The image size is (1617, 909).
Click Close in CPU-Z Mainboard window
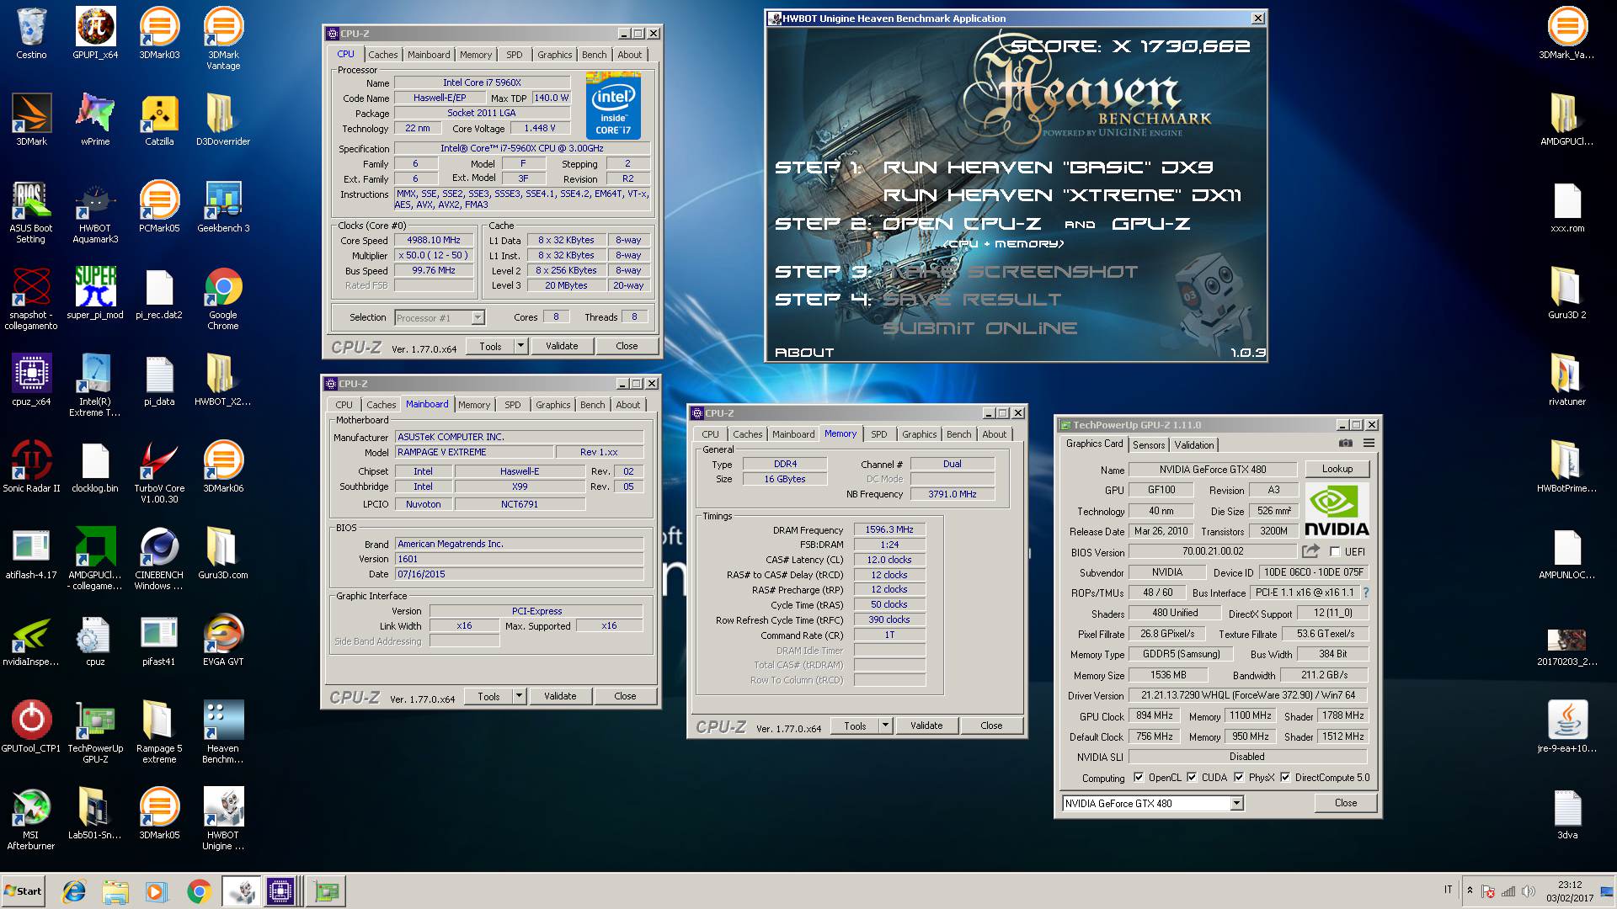click(625, 696)
